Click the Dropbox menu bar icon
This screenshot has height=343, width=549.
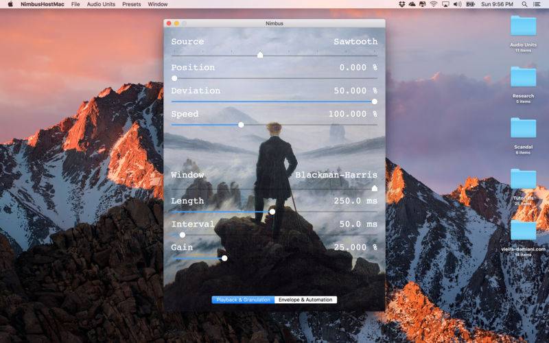[401, 4]
